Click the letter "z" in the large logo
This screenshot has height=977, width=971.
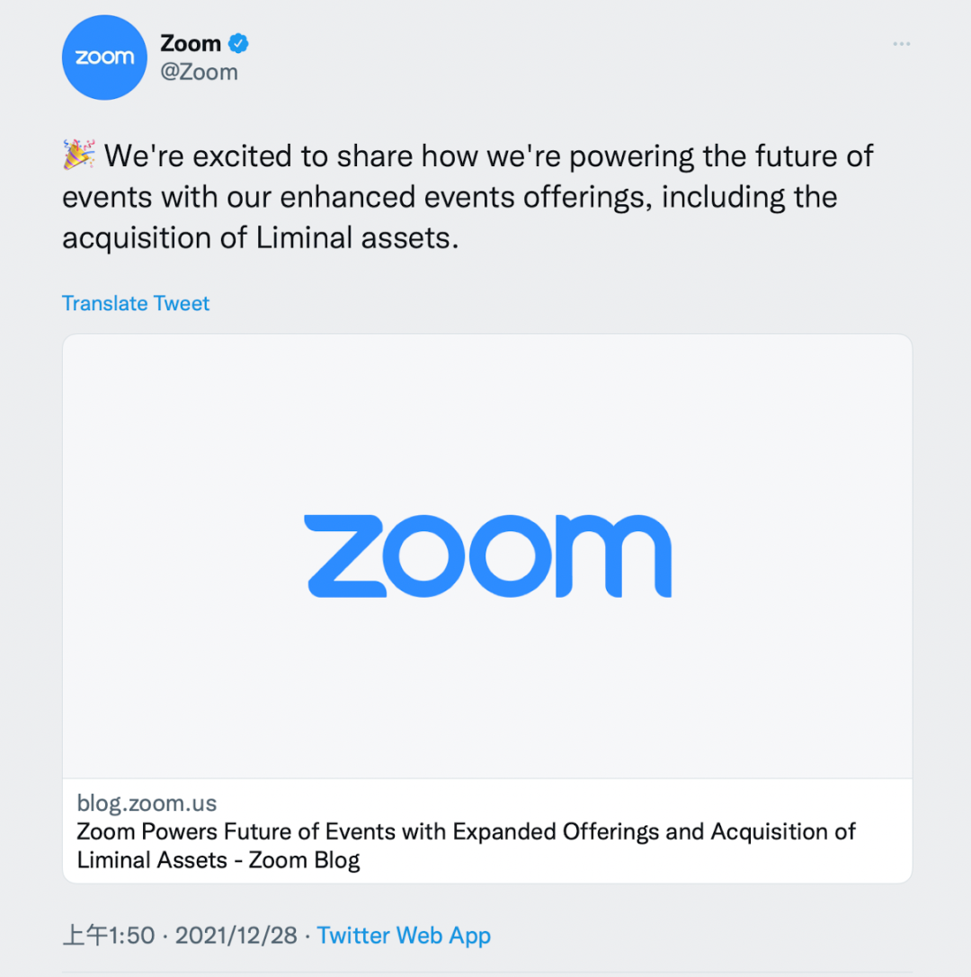click(x=345, y=555)
